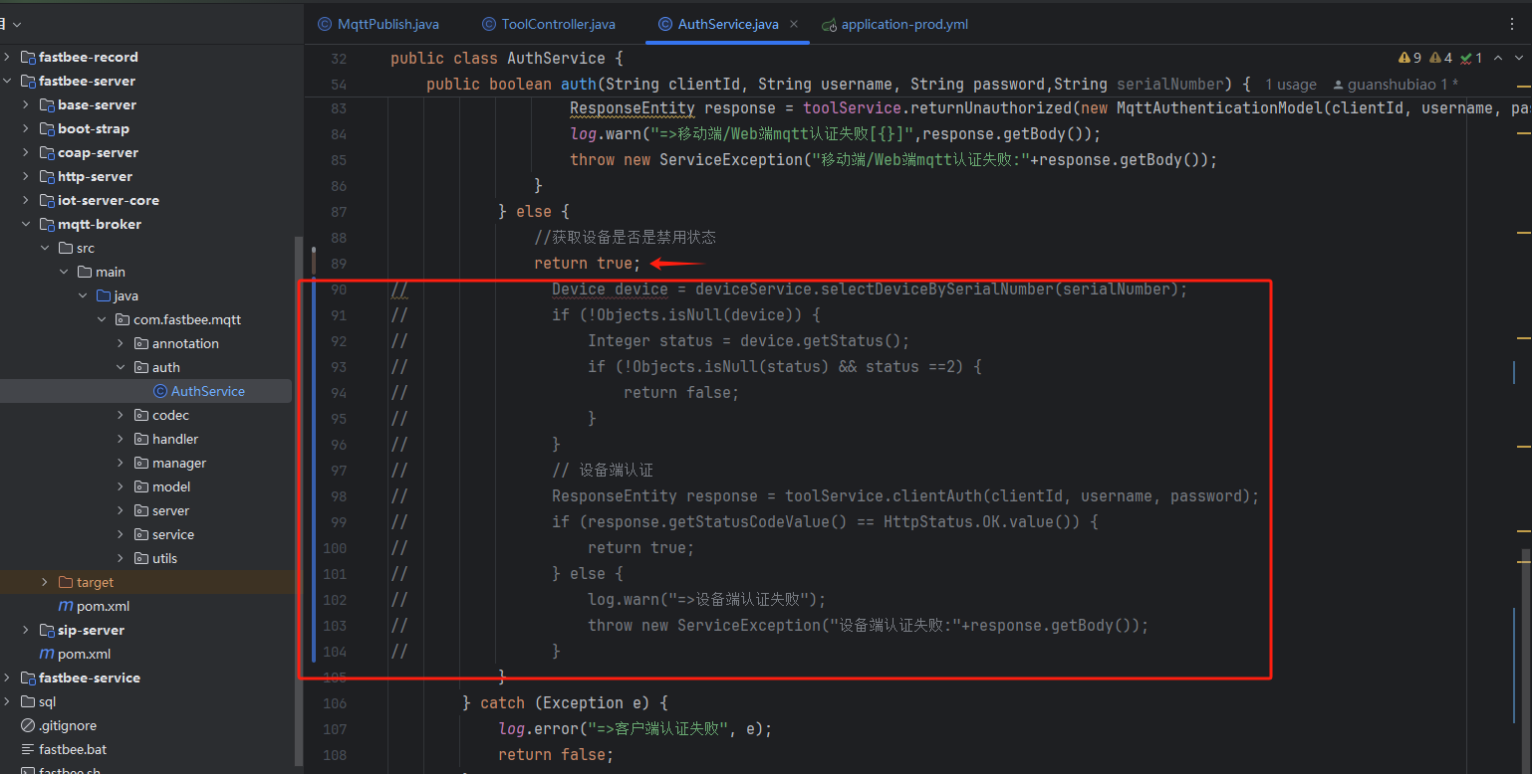Expand the fastbee-service node chevron
The height and width of the screenshot is (774, 1532).
click(x=7, y=677)
